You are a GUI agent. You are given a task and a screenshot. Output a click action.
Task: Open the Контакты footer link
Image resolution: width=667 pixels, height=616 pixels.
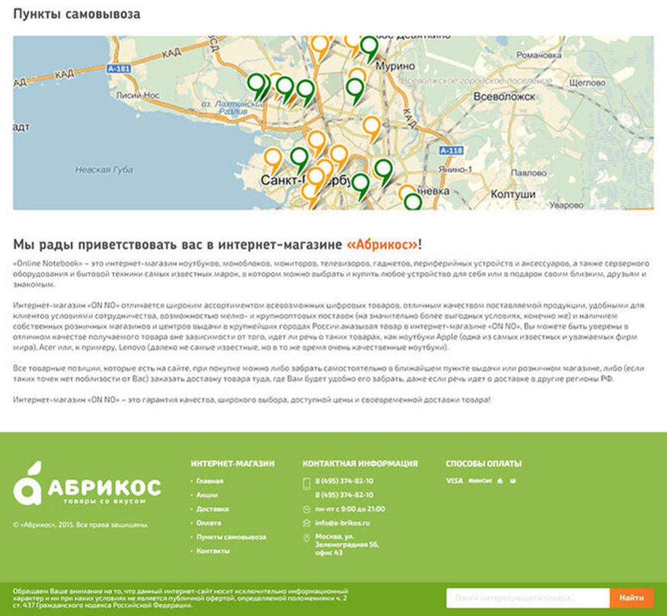pos(213,551)
